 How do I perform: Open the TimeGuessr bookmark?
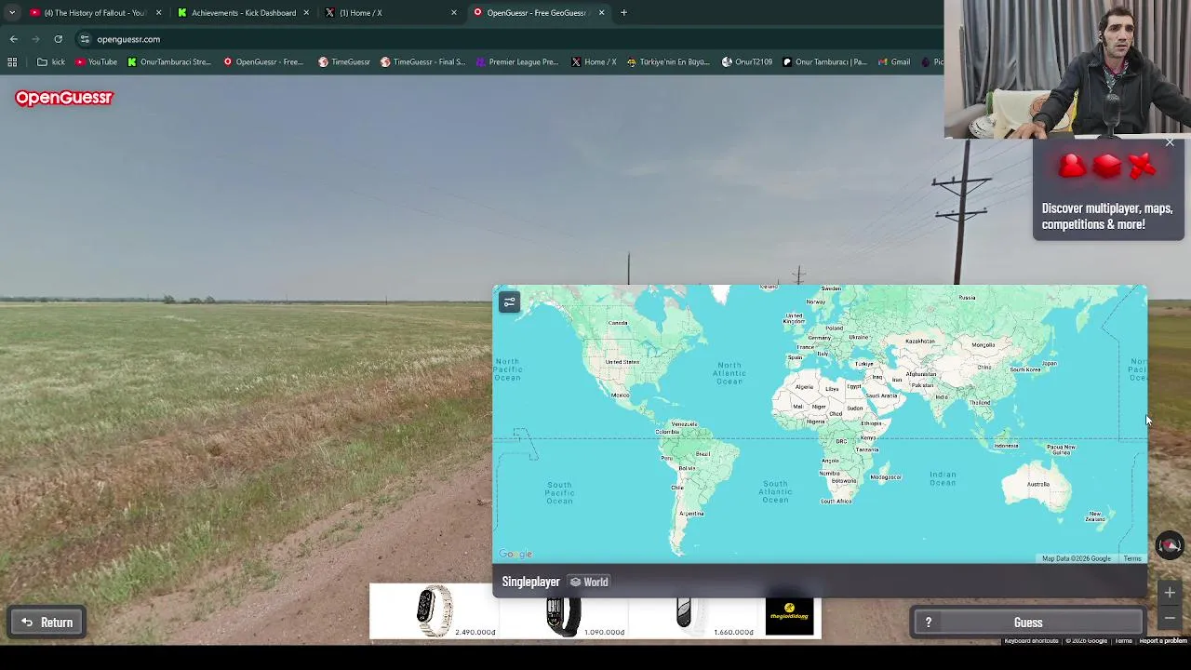pyautogui.click(x=344, y=62)
